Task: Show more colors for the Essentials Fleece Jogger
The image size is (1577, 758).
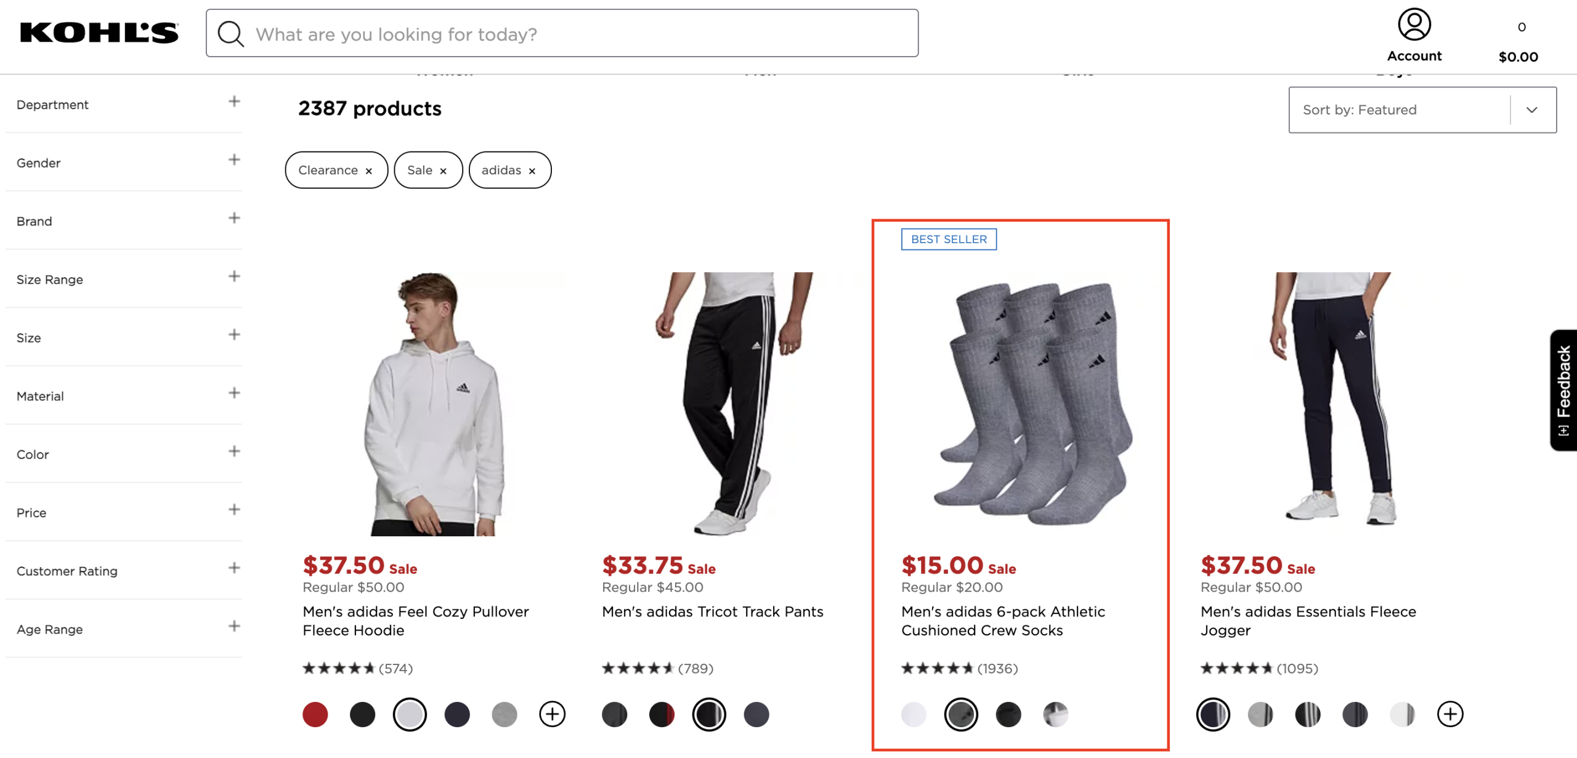Action: pos(1449,714)
